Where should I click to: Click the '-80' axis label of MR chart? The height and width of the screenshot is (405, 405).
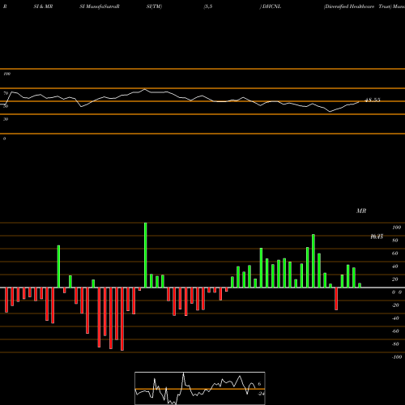tap(395, 344)
